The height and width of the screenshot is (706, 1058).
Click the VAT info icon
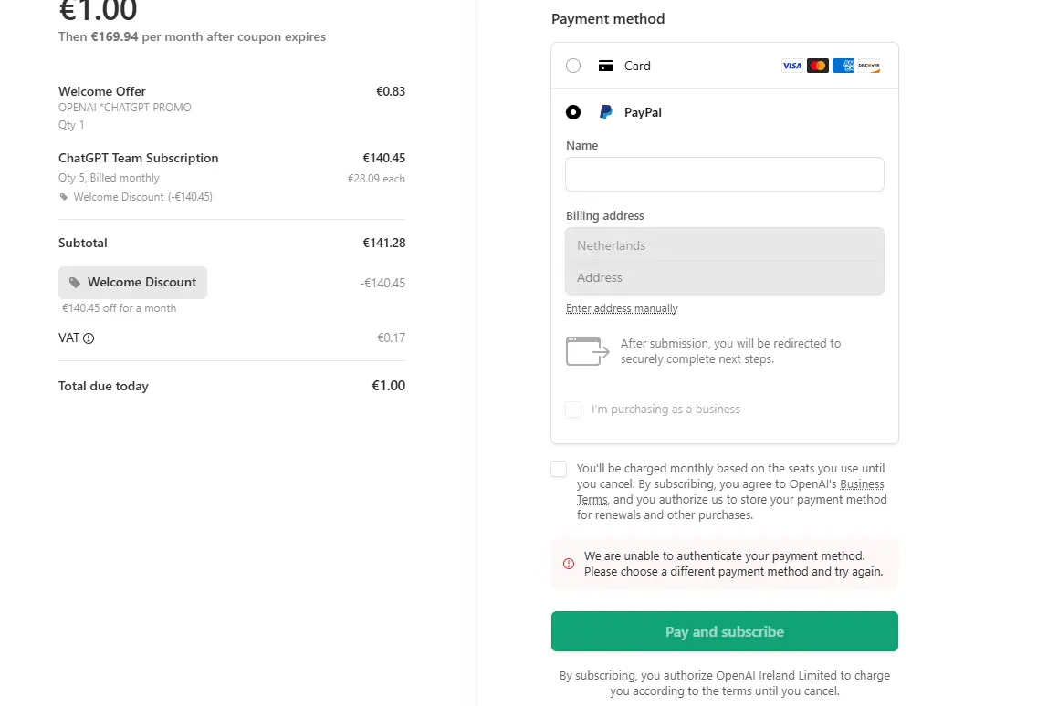coord(89,338)
